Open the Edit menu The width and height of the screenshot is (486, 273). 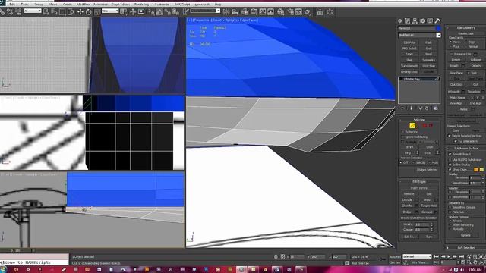[x=12, y=5]
